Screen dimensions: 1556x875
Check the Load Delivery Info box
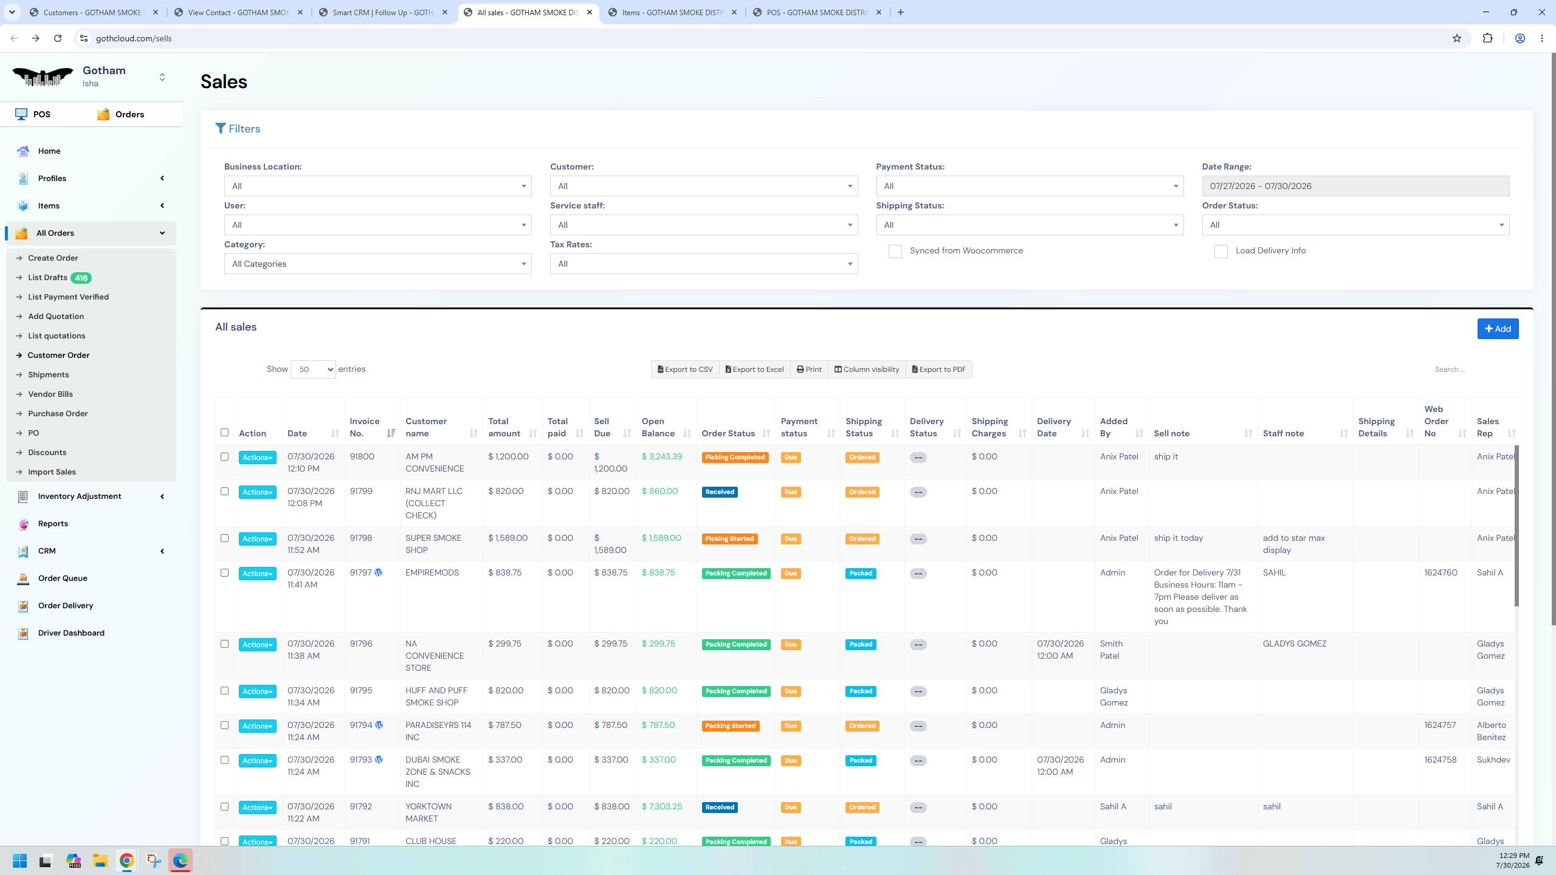click(x=1220, y=252)
